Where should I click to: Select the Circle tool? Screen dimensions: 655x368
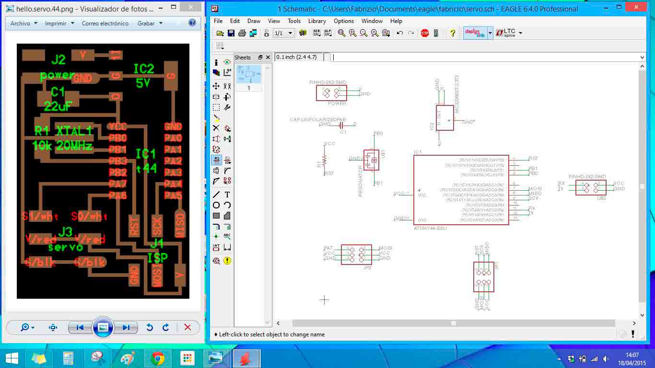point(216,205)
